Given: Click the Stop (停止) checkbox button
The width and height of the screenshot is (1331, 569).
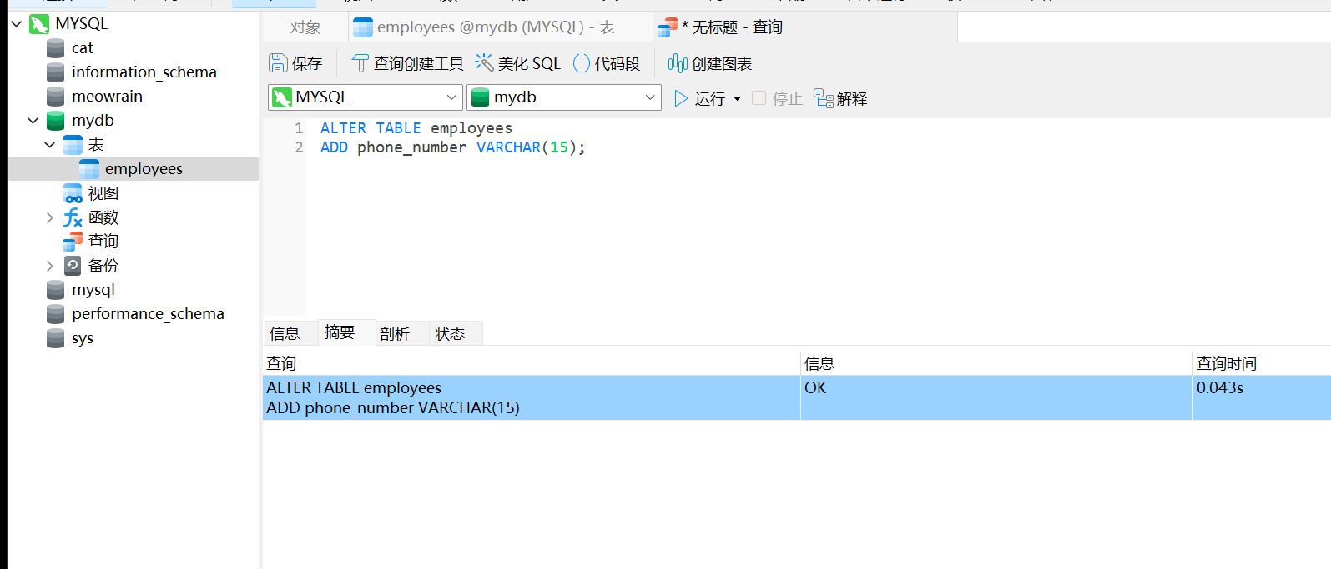Looking at the screenshot, I should 759,98.
